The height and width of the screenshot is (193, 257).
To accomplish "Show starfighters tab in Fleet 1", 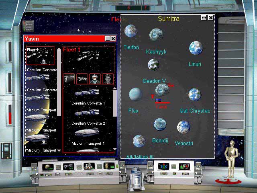I will (82, 79).
